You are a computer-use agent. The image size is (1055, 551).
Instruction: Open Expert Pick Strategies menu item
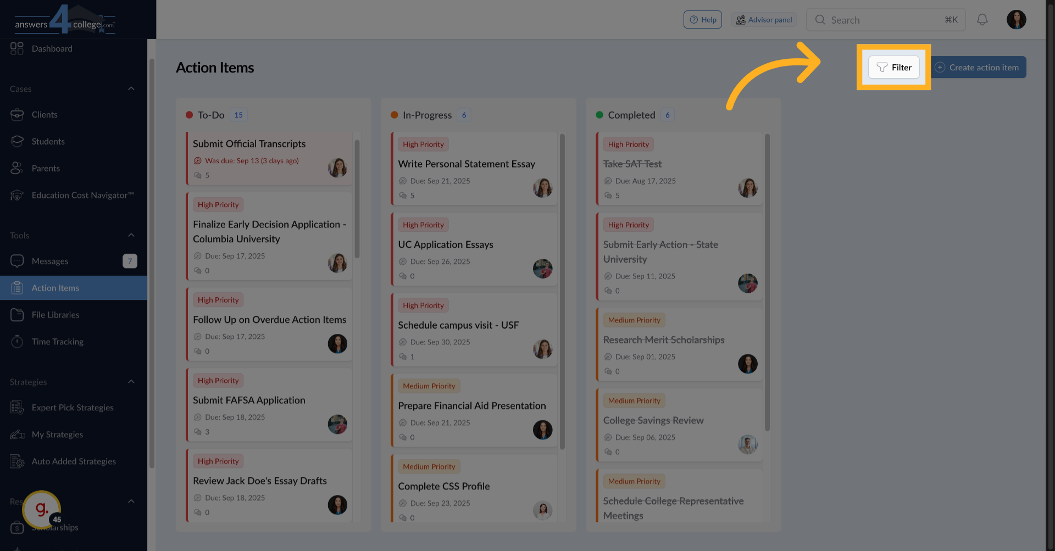coord(73,408)
